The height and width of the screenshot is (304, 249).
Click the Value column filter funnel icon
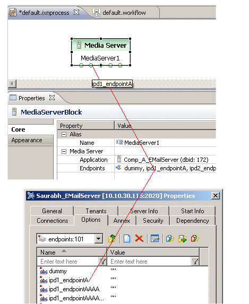click(195, 262)
